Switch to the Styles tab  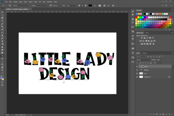[147, 33]
